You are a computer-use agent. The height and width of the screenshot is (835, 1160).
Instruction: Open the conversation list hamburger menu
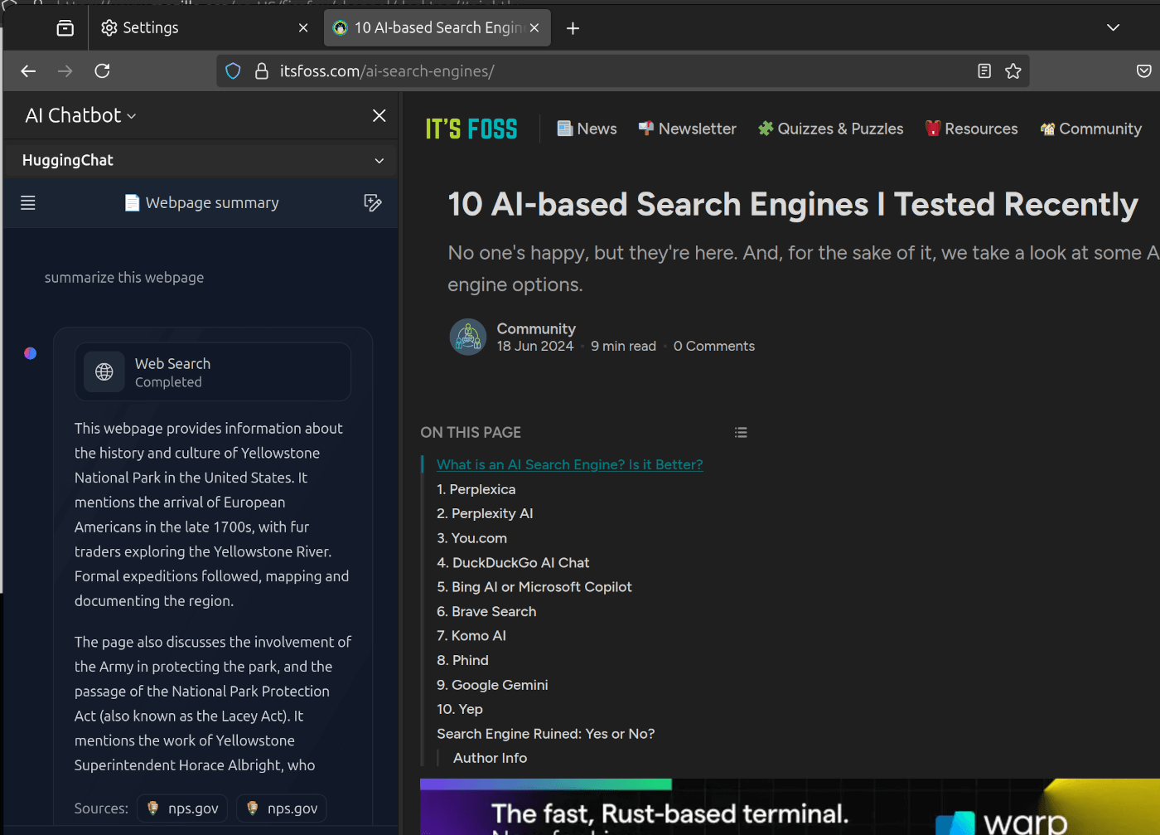27,202
